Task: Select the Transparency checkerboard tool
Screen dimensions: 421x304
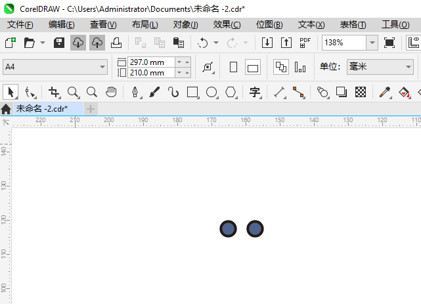Action: (361, 93)
